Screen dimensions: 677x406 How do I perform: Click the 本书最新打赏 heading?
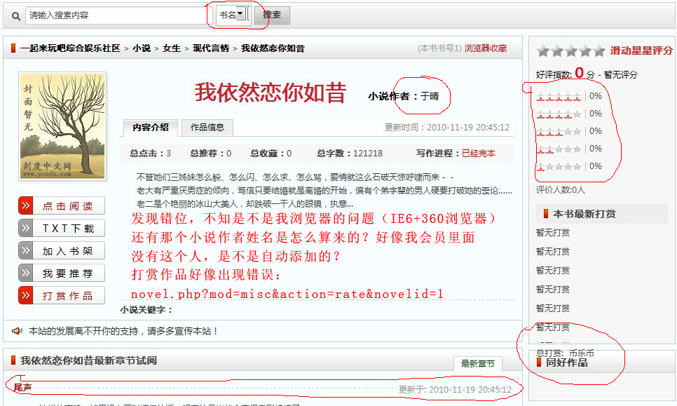pos(584,214)
